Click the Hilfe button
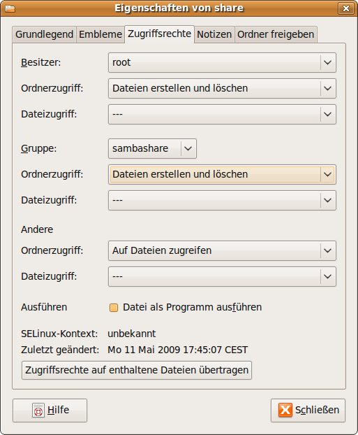 tap(50, 411)
